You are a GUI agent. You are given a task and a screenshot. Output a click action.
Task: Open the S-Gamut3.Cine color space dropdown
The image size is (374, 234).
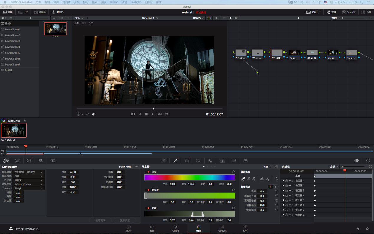click(29, 184)
